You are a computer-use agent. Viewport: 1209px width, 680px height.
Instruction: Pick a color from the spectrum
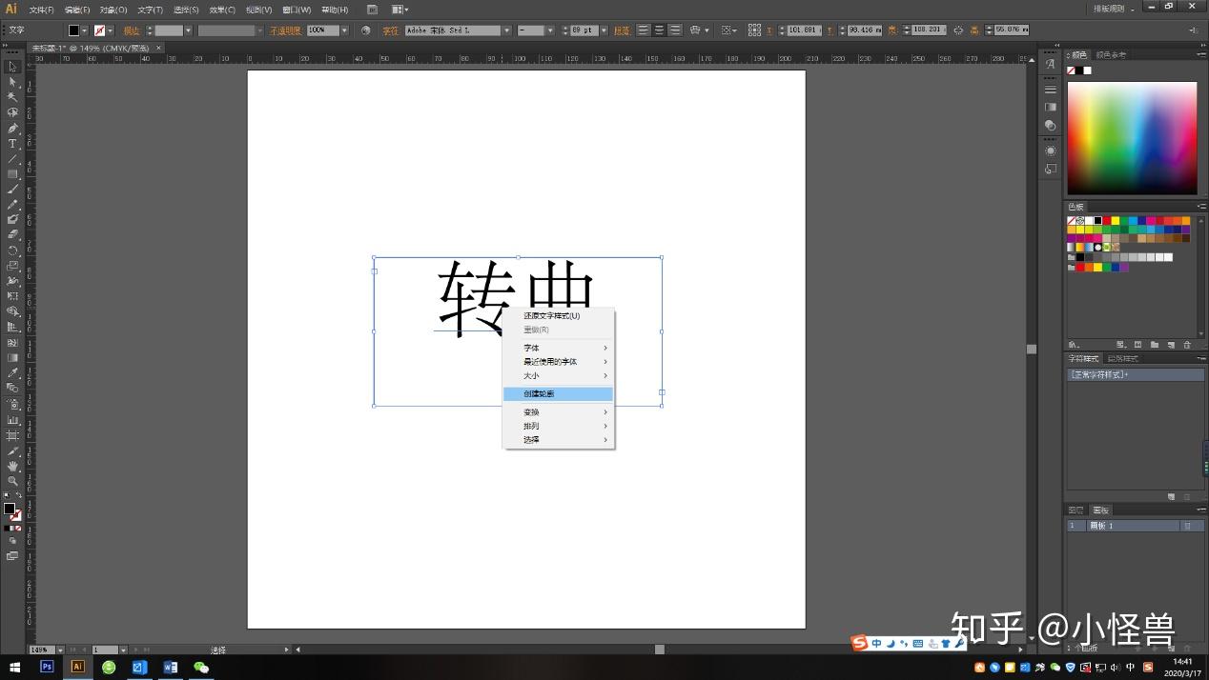[1132, 138]
